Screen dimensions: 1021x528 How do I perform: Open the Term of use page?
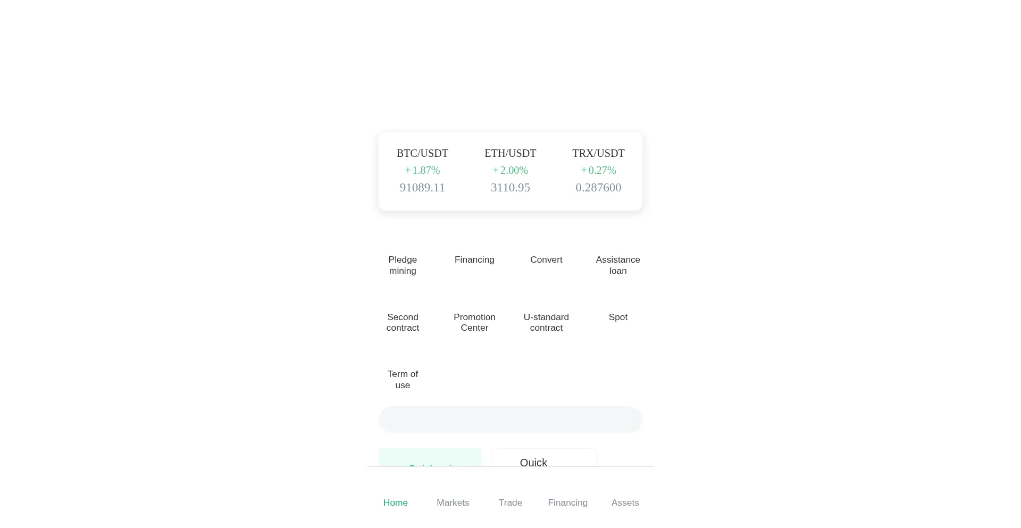pos(403,380)
